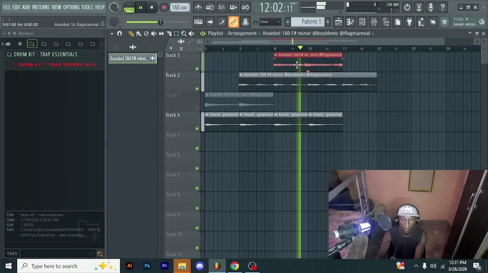Image resolution: width=488 pixels, height=273 pixels.
Task: Toggle overdub blend recording icon
Action: (233, 7)
